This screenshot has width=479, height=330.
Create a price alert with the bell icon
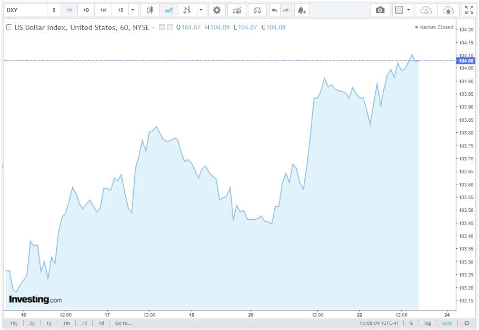(x=301, y=10)
